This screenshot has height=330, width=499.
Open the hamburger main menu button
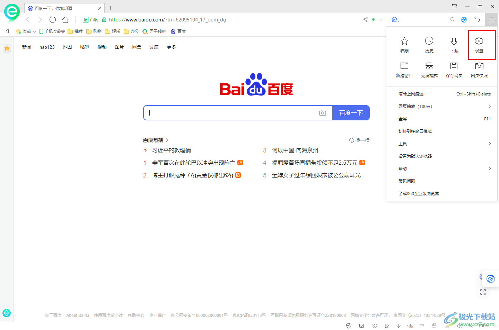click(x=492, y=20)
